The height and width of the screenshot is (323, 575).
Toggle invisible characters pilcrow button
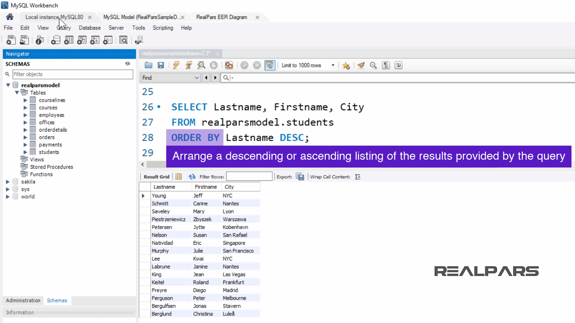tap(386, 65)
